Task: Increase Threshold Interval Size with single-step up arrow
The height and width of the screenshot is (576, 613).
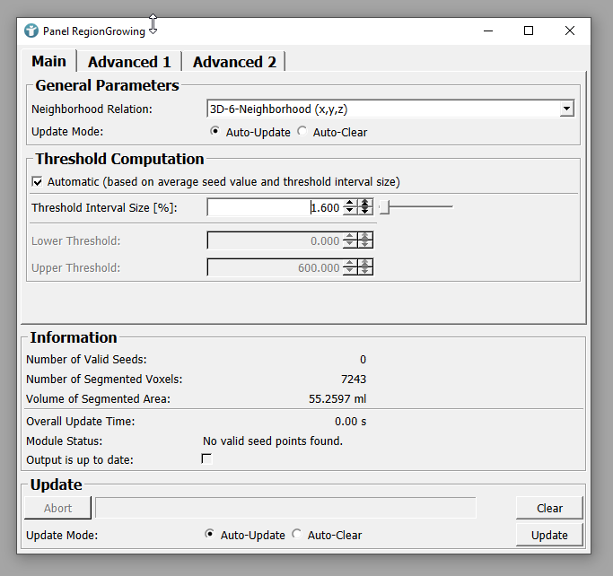Action: [x=349, y=203]
